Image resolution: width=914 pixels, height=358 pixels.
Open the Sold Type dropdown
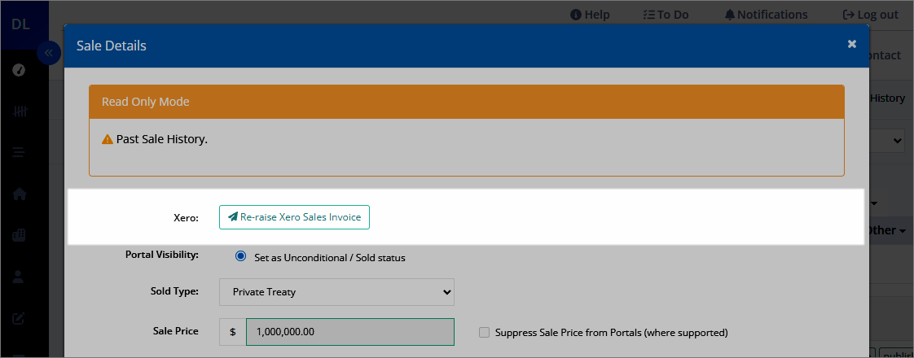336,291
